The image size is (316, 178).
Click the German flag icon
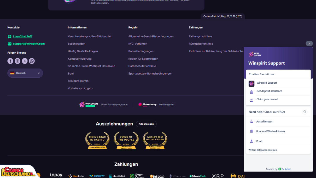click(12, 73)
